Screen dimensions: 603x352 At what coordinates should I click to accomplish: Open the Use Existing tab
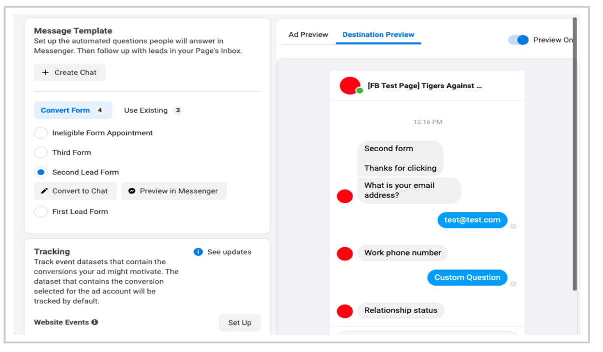(153, 110)
